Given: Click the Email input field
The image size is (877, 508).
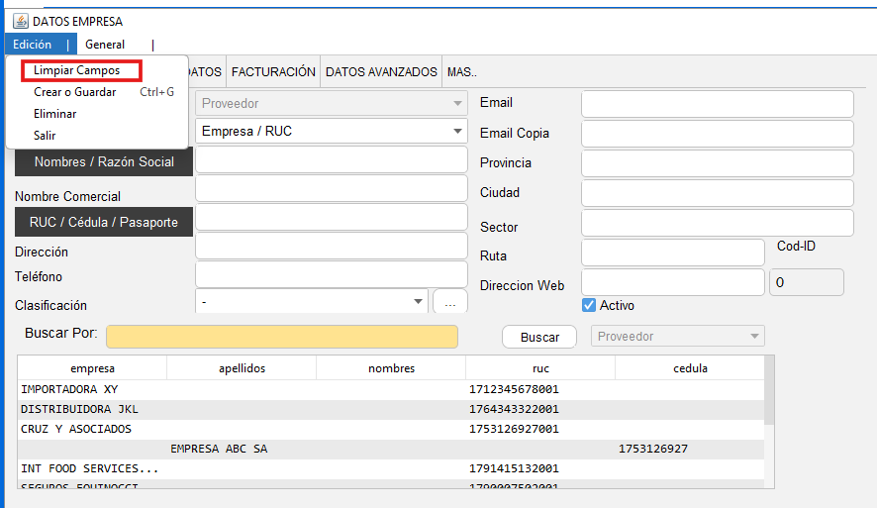Looking at the screenshot, I should (x=717, y=103).
